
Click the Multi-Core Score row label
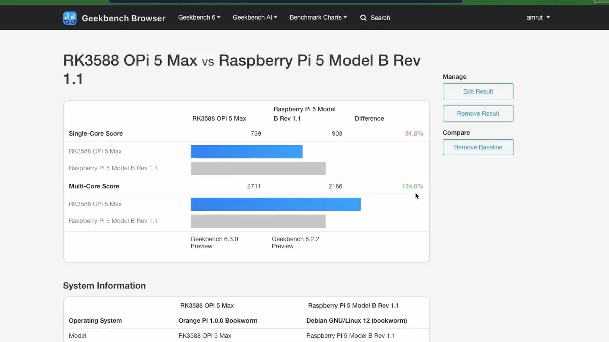(x=94, y=186)
